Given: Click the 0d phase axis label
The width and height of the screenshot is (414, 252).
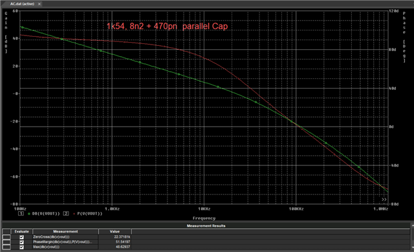Looking at the screenshot, I should pyautogui.click(x=391, y=127).
